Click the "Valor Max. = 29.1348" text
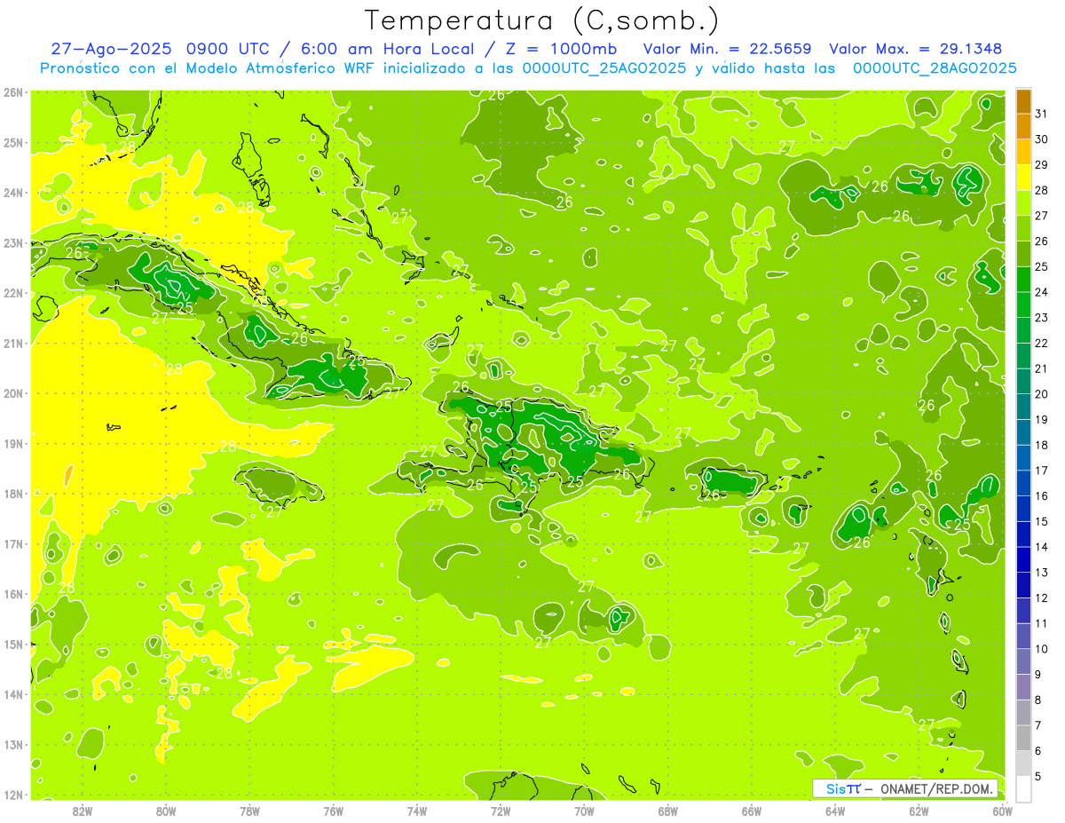This screenshot has width=1065, height=823. tap(916, 49)
